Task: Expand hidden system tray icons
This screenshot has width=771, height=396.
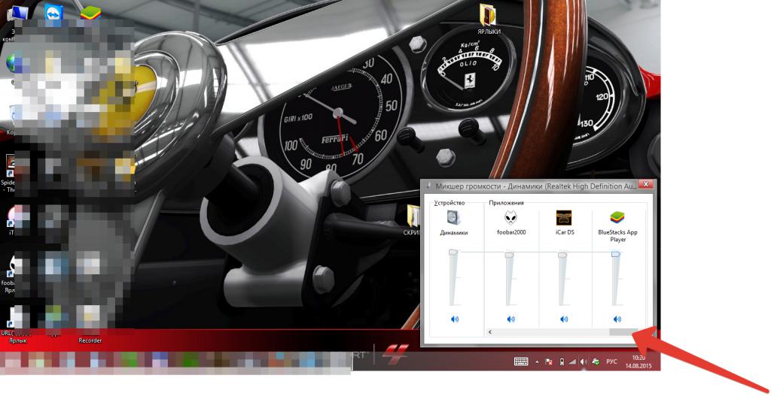Action: (x=537, y=361)
